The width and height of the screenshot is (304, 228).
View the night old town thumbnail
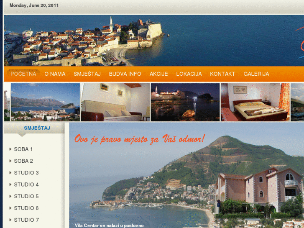185,102
